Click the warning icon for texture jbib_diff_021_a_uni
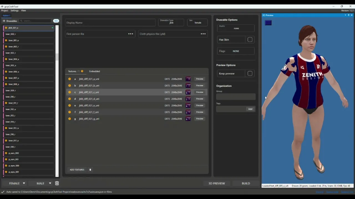 (x=69, y=79)
